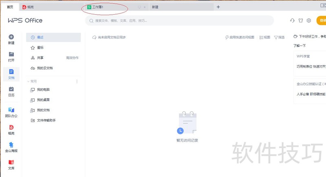Click the 新建 plus icon in sidebar
This screenshot has height=177, width=326.
(x=11, y=37)
